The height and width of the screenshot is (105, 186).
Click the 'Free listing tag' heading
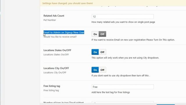(x=52, y=86)
